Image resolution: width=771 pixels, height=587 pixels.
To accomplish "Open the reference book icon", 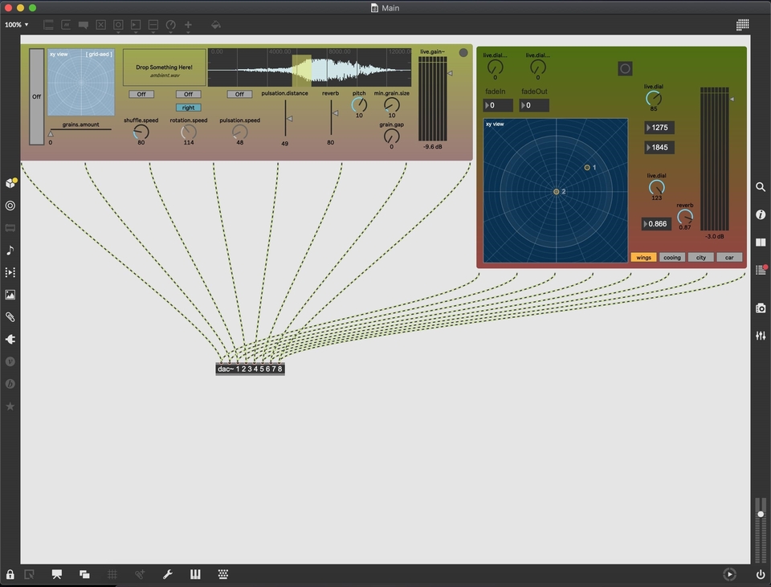I will point(761,242).
